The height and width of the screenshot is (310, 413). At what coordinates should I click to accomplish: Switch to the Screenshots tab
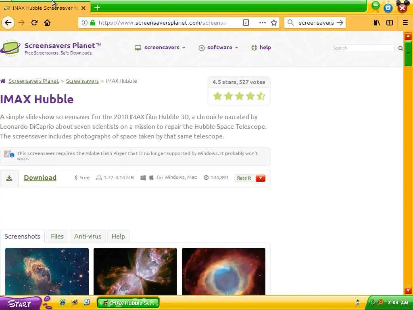coord(23,236)
